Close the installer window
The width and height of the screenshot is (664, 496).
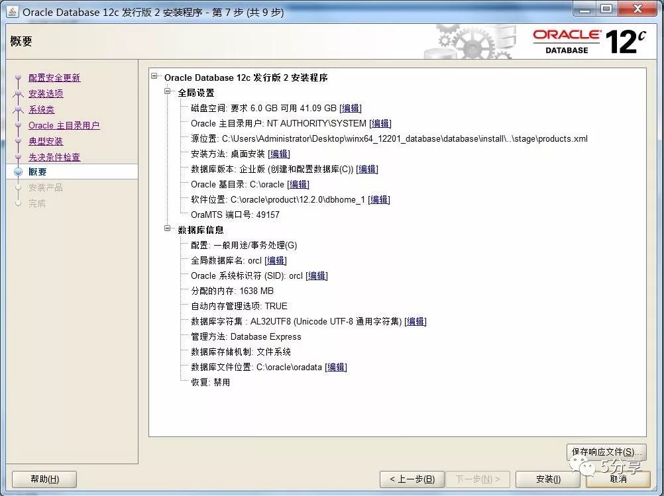(x=637, y=9)
